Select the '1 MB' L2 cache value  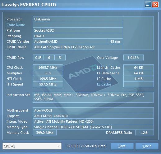pos(139,79)
